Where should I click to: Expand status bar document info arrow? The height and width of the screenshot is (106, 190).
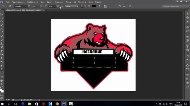tap(39, 100)
